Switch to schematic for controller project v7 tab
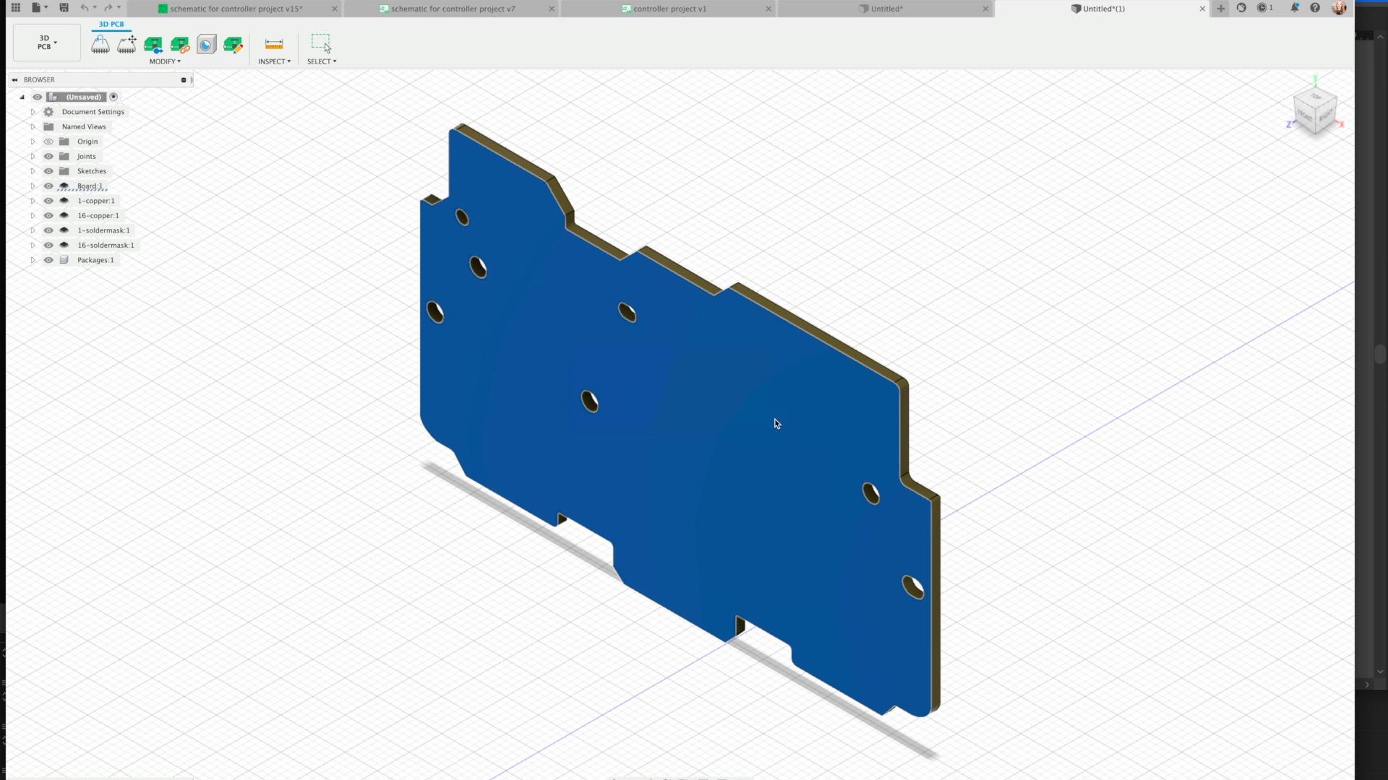 point(453,9)
